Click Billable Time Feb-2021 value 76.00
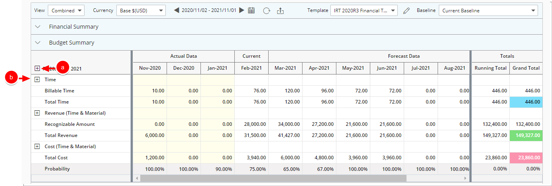The image size is (552, 186). tap(259, 91)
